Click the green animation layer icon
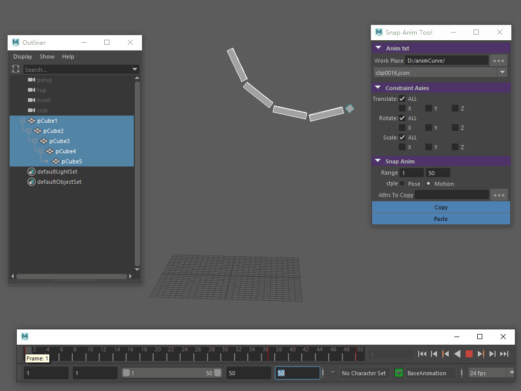 (x=399, y=373)
